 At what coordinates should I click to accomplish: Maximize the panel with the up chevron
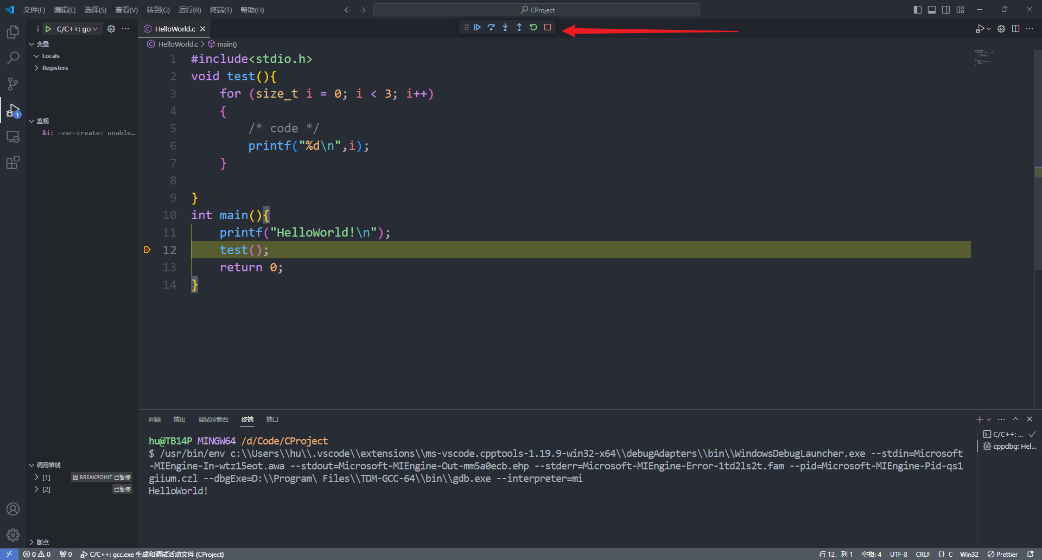click(x=1015, y=419)
